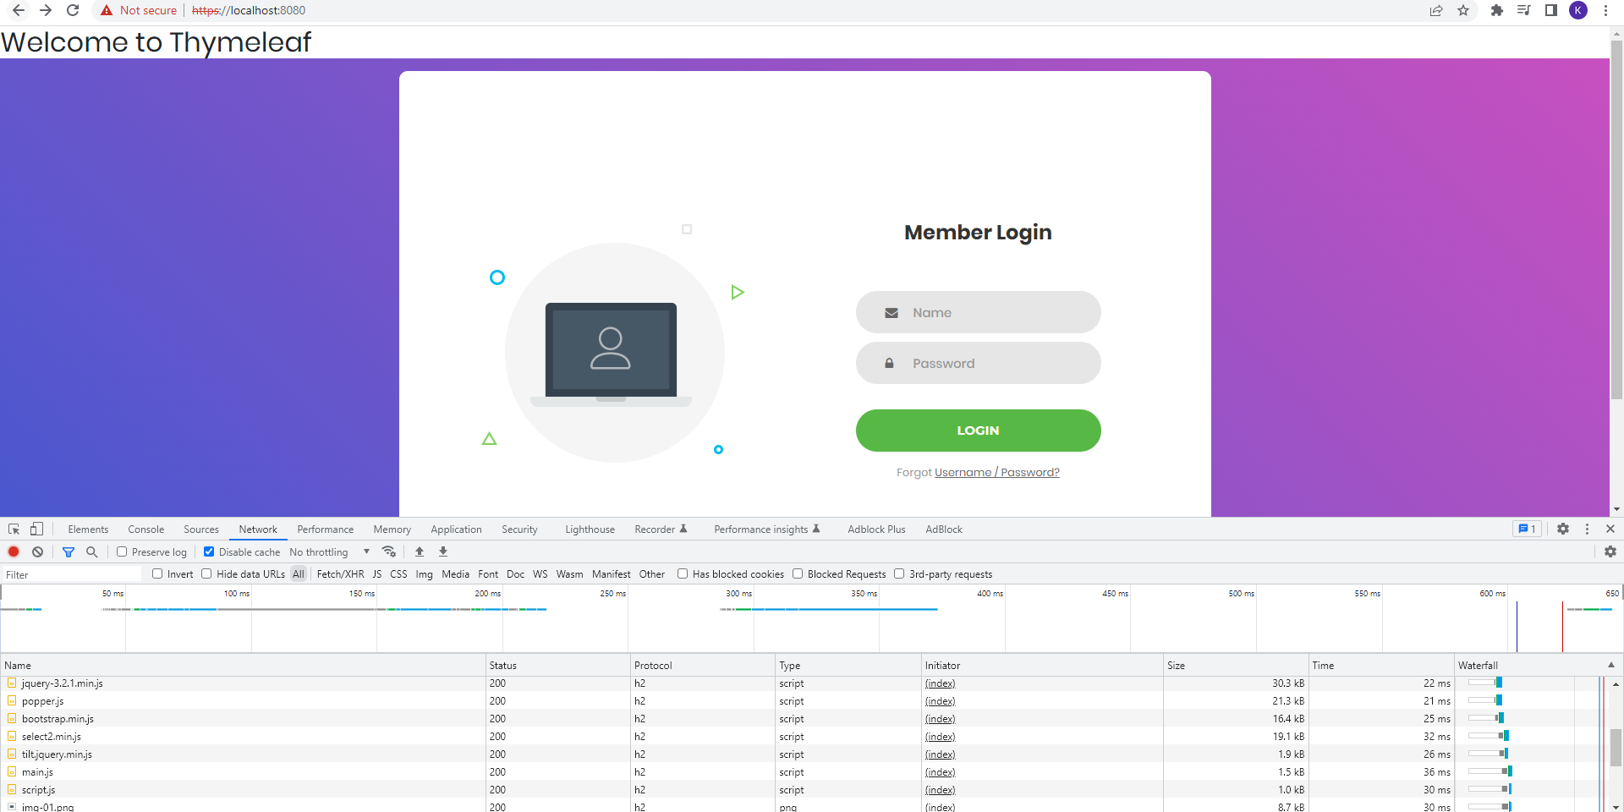Image resolution: width=1624 pixels, height=812 pixels.
Task: Open the network requests filter
Action: 69,551
